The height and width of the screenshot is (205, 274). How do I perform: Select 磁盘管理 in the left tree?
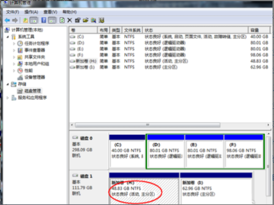click(33, 91)
